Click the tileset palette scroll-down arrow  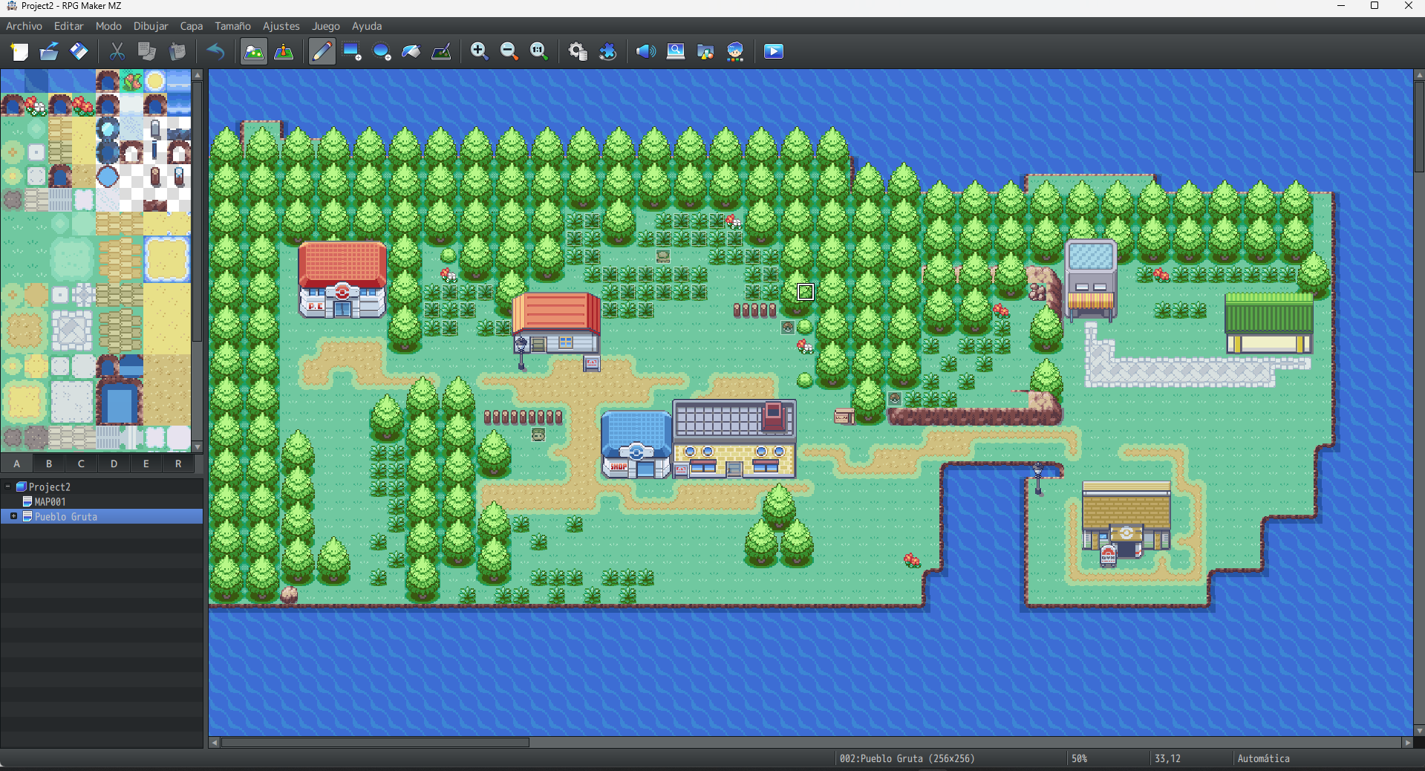tap(198, 446)
